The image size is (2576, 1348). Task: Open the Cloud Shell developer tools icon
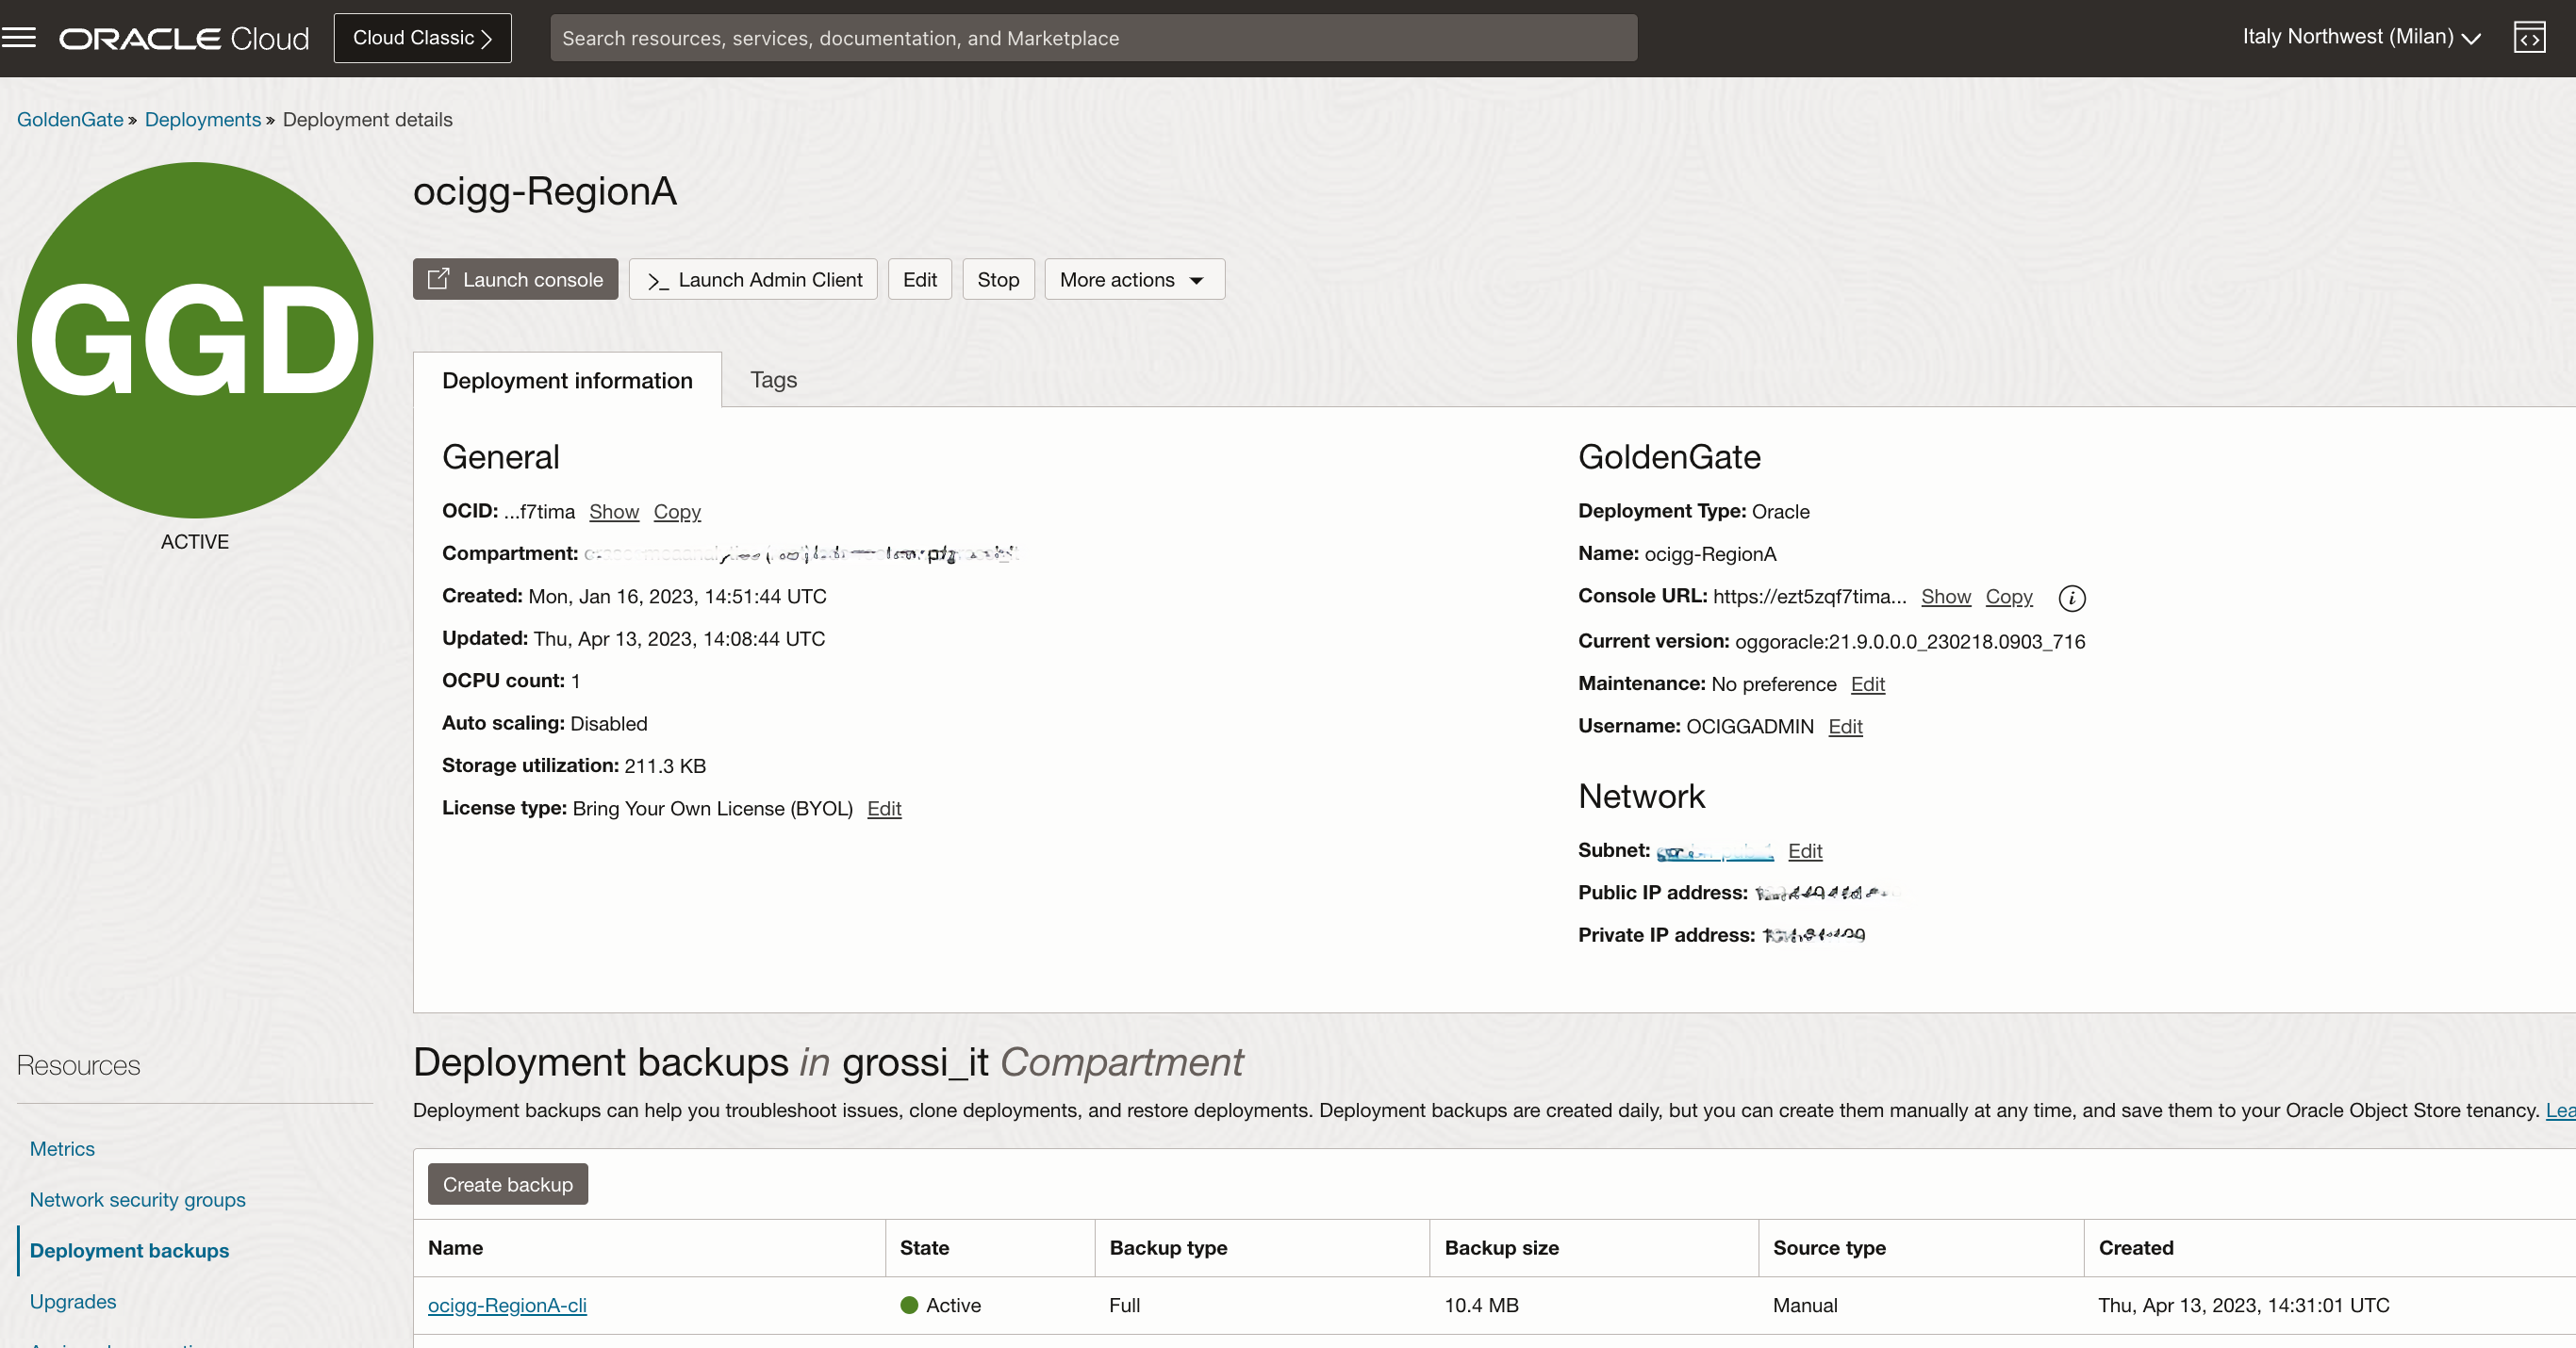coord(2529,38)
